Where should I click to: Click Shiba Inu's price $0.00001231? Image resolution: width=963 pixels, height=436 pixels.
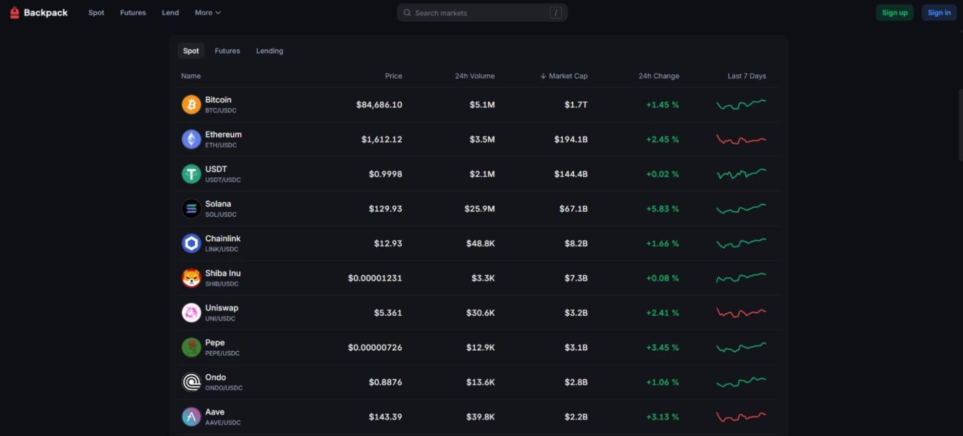point(375,278)
